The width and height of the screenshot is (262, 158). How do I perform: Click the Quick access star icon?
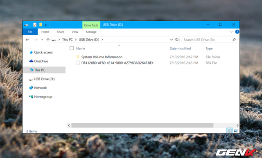click(x=31, y=52)
